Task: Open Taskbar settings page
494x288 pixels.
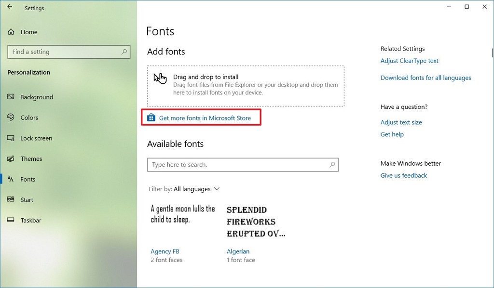Action: (31, 220)
